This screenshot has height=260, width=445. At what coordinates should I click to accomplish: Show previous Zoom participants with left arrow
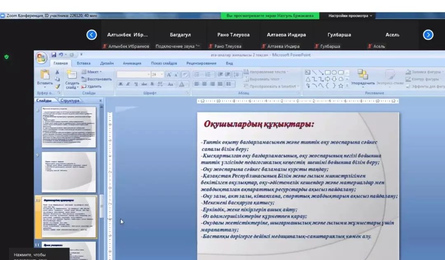(x=91, y=35)
